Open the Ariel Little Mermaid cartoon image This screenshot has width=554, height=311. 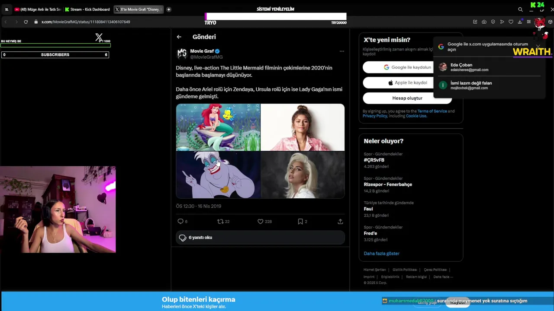(x=218, y=127)
